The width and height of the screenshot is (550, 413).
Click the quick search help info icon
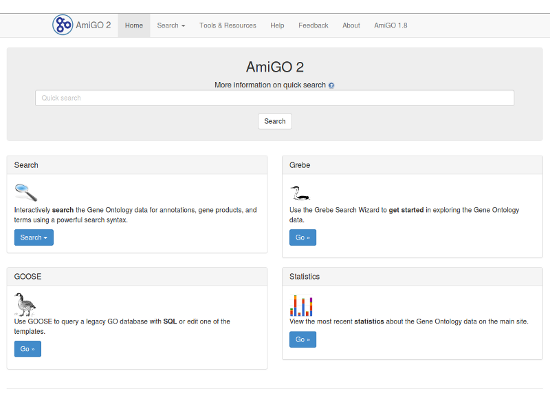[x=331, y=85]
